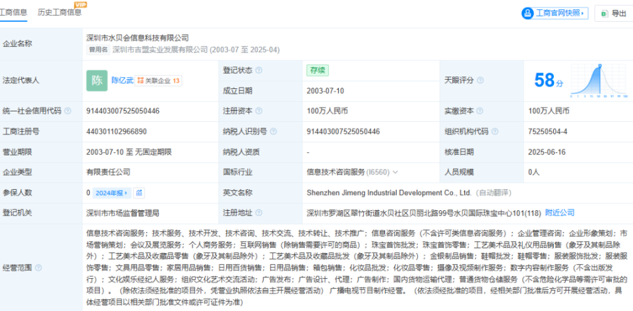The height and width of the screenshot is (311, 633).
Task: Open legal representative 陈亿武 link
Action: click(x=123, y=80)
